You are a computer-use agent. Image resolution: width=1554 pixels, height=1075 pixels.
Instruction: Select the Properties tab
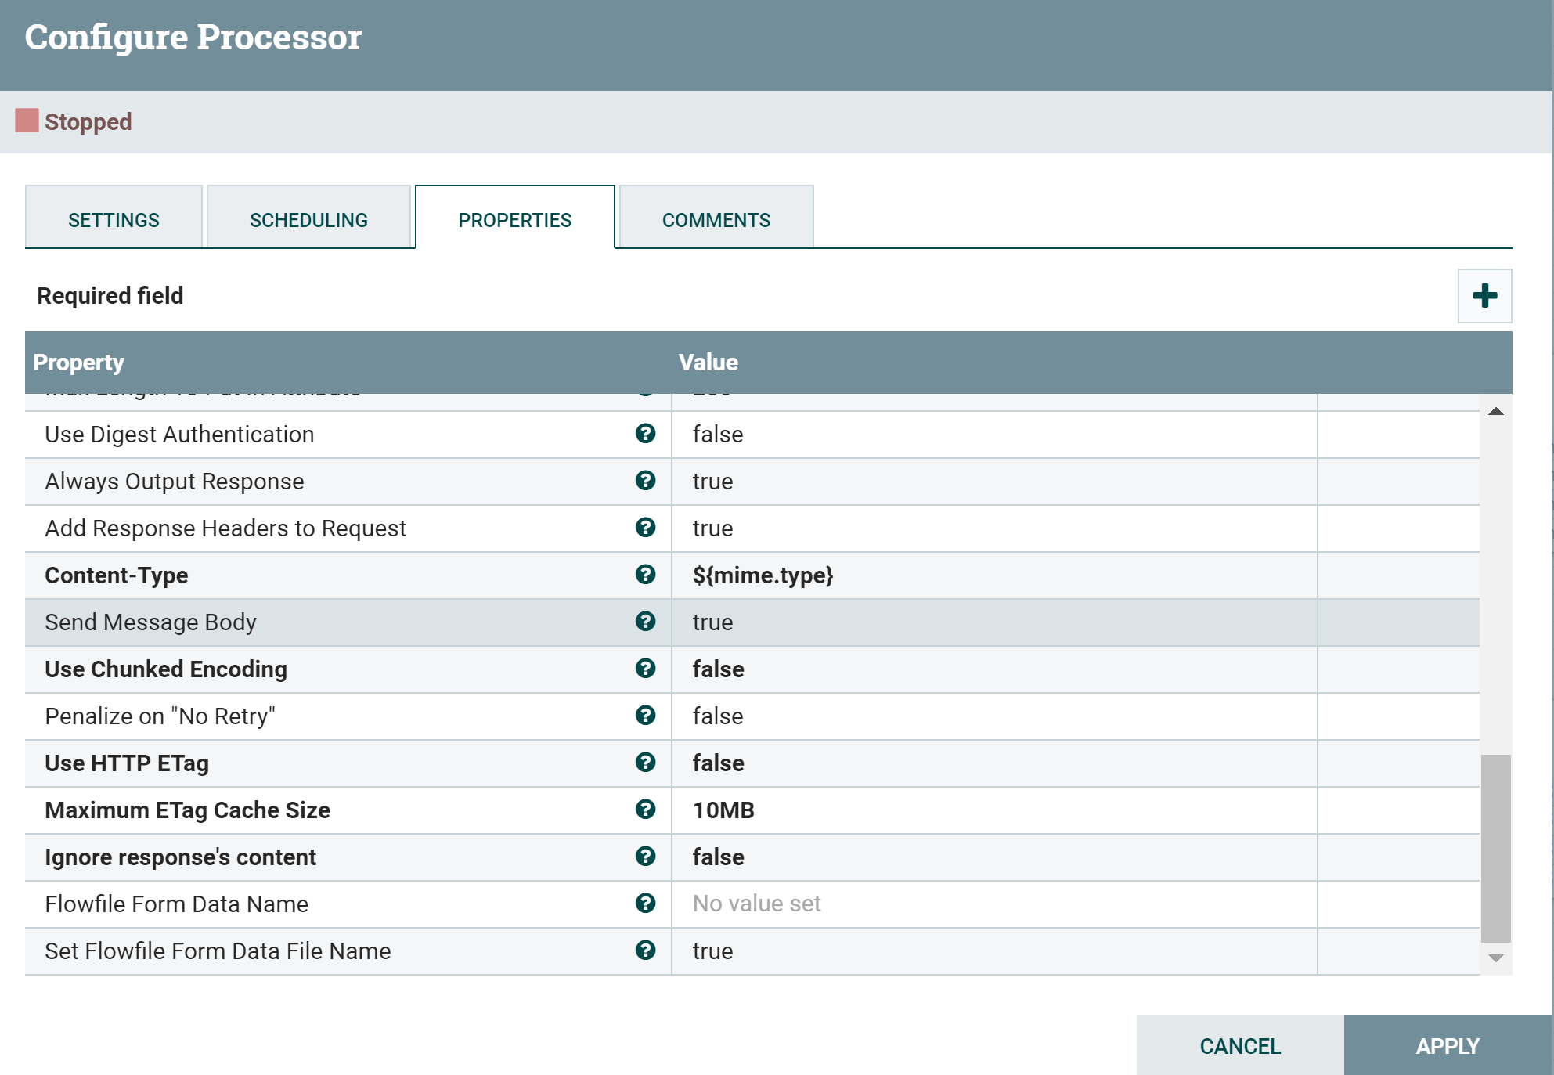(514, 218)
